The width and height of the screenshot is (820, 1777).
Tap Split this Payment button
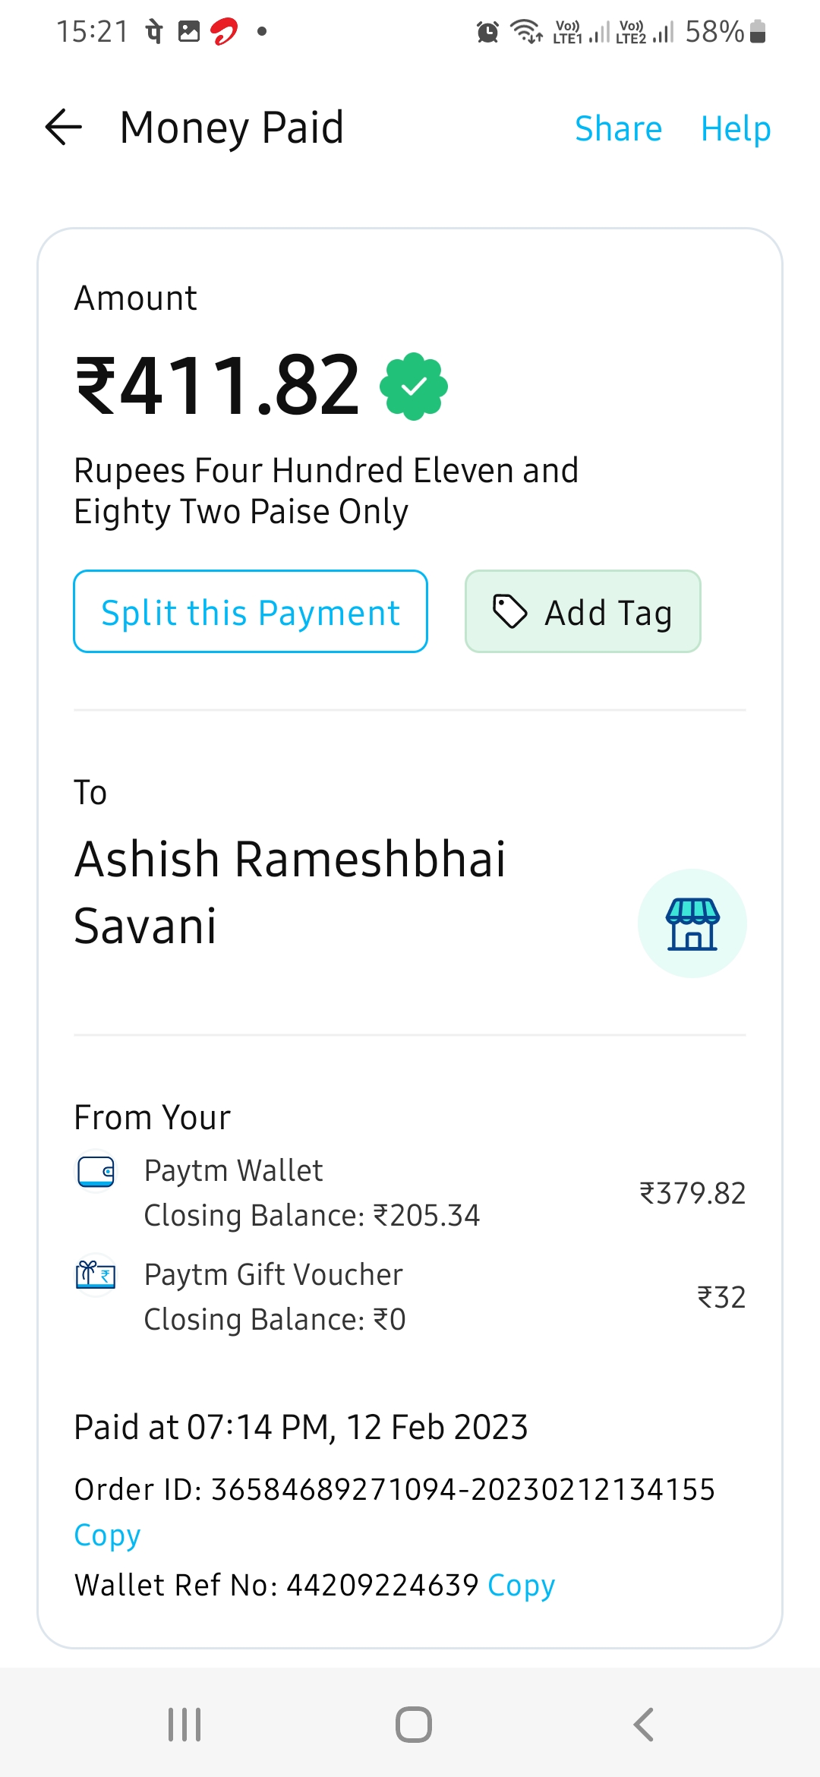251,612
